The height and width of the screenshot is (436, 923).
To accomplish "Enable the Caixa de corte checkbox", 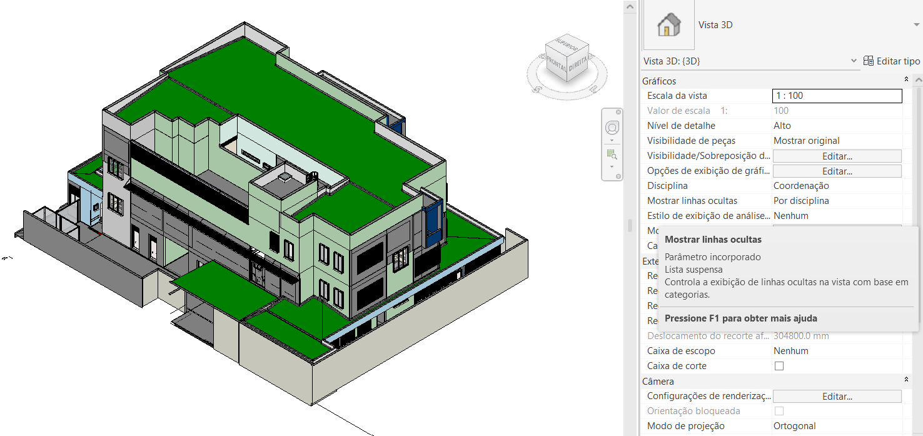I will [779, 365].
